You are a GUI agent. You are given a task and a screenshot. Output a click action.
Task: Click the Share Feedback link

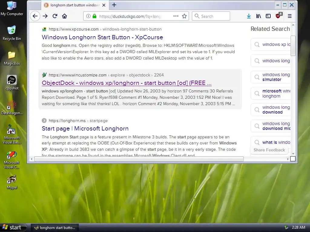269,150
